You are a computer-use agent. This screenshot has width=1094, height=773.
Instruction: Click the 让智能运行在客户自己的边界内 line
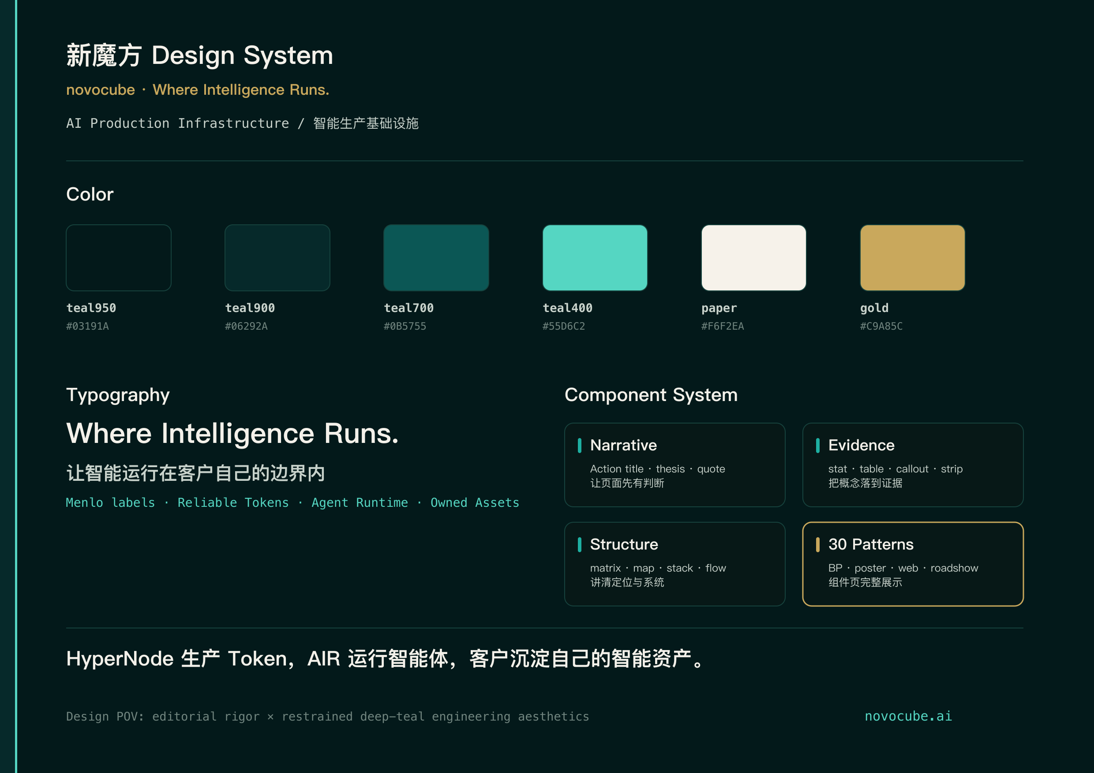click(x=195, y=473)
